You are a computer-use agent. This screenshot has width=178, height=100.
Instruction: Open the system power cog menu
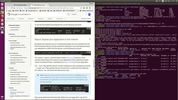[177, 1]
